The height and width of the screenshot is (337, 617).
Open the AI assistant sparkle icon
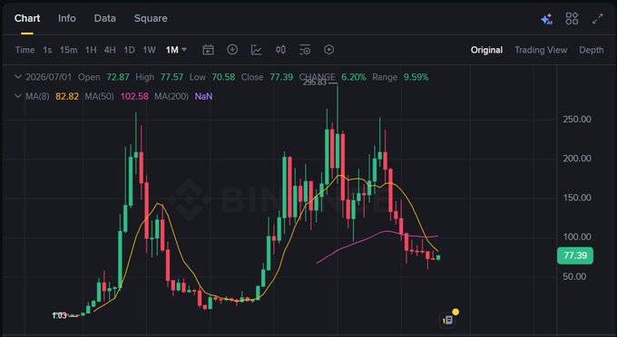546,19
